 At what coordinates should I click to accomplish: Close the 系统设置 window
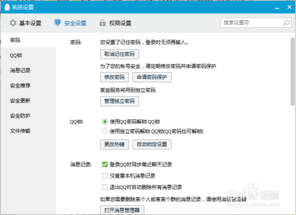coord(289,7)
